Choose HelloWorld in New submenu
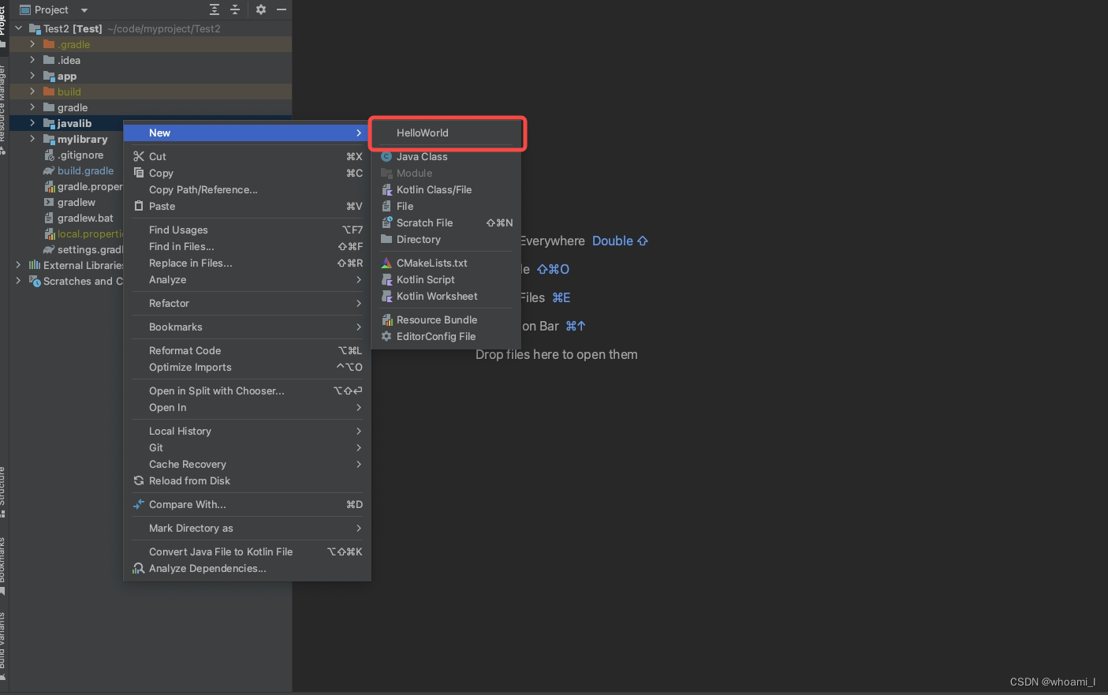This screenshot has height=695, width=1108. point(446,133)
